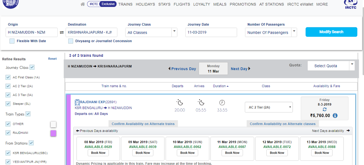Go to previous days availability arrow
This screenshot has height=165, width=364.
[78, 131]
